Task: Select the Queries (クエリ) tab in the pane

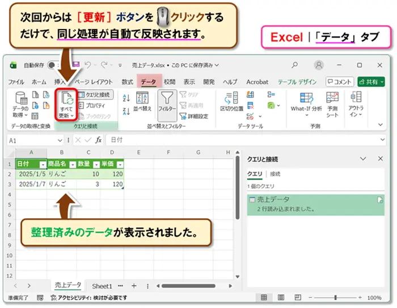Action: [x=255, y=174]
